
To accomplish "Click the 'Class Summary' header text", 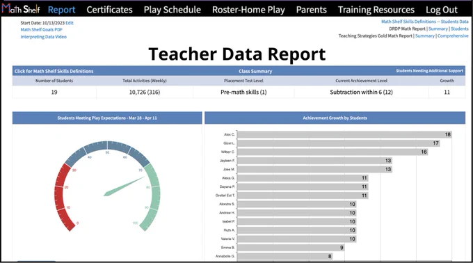I will (x=255, y=71).
